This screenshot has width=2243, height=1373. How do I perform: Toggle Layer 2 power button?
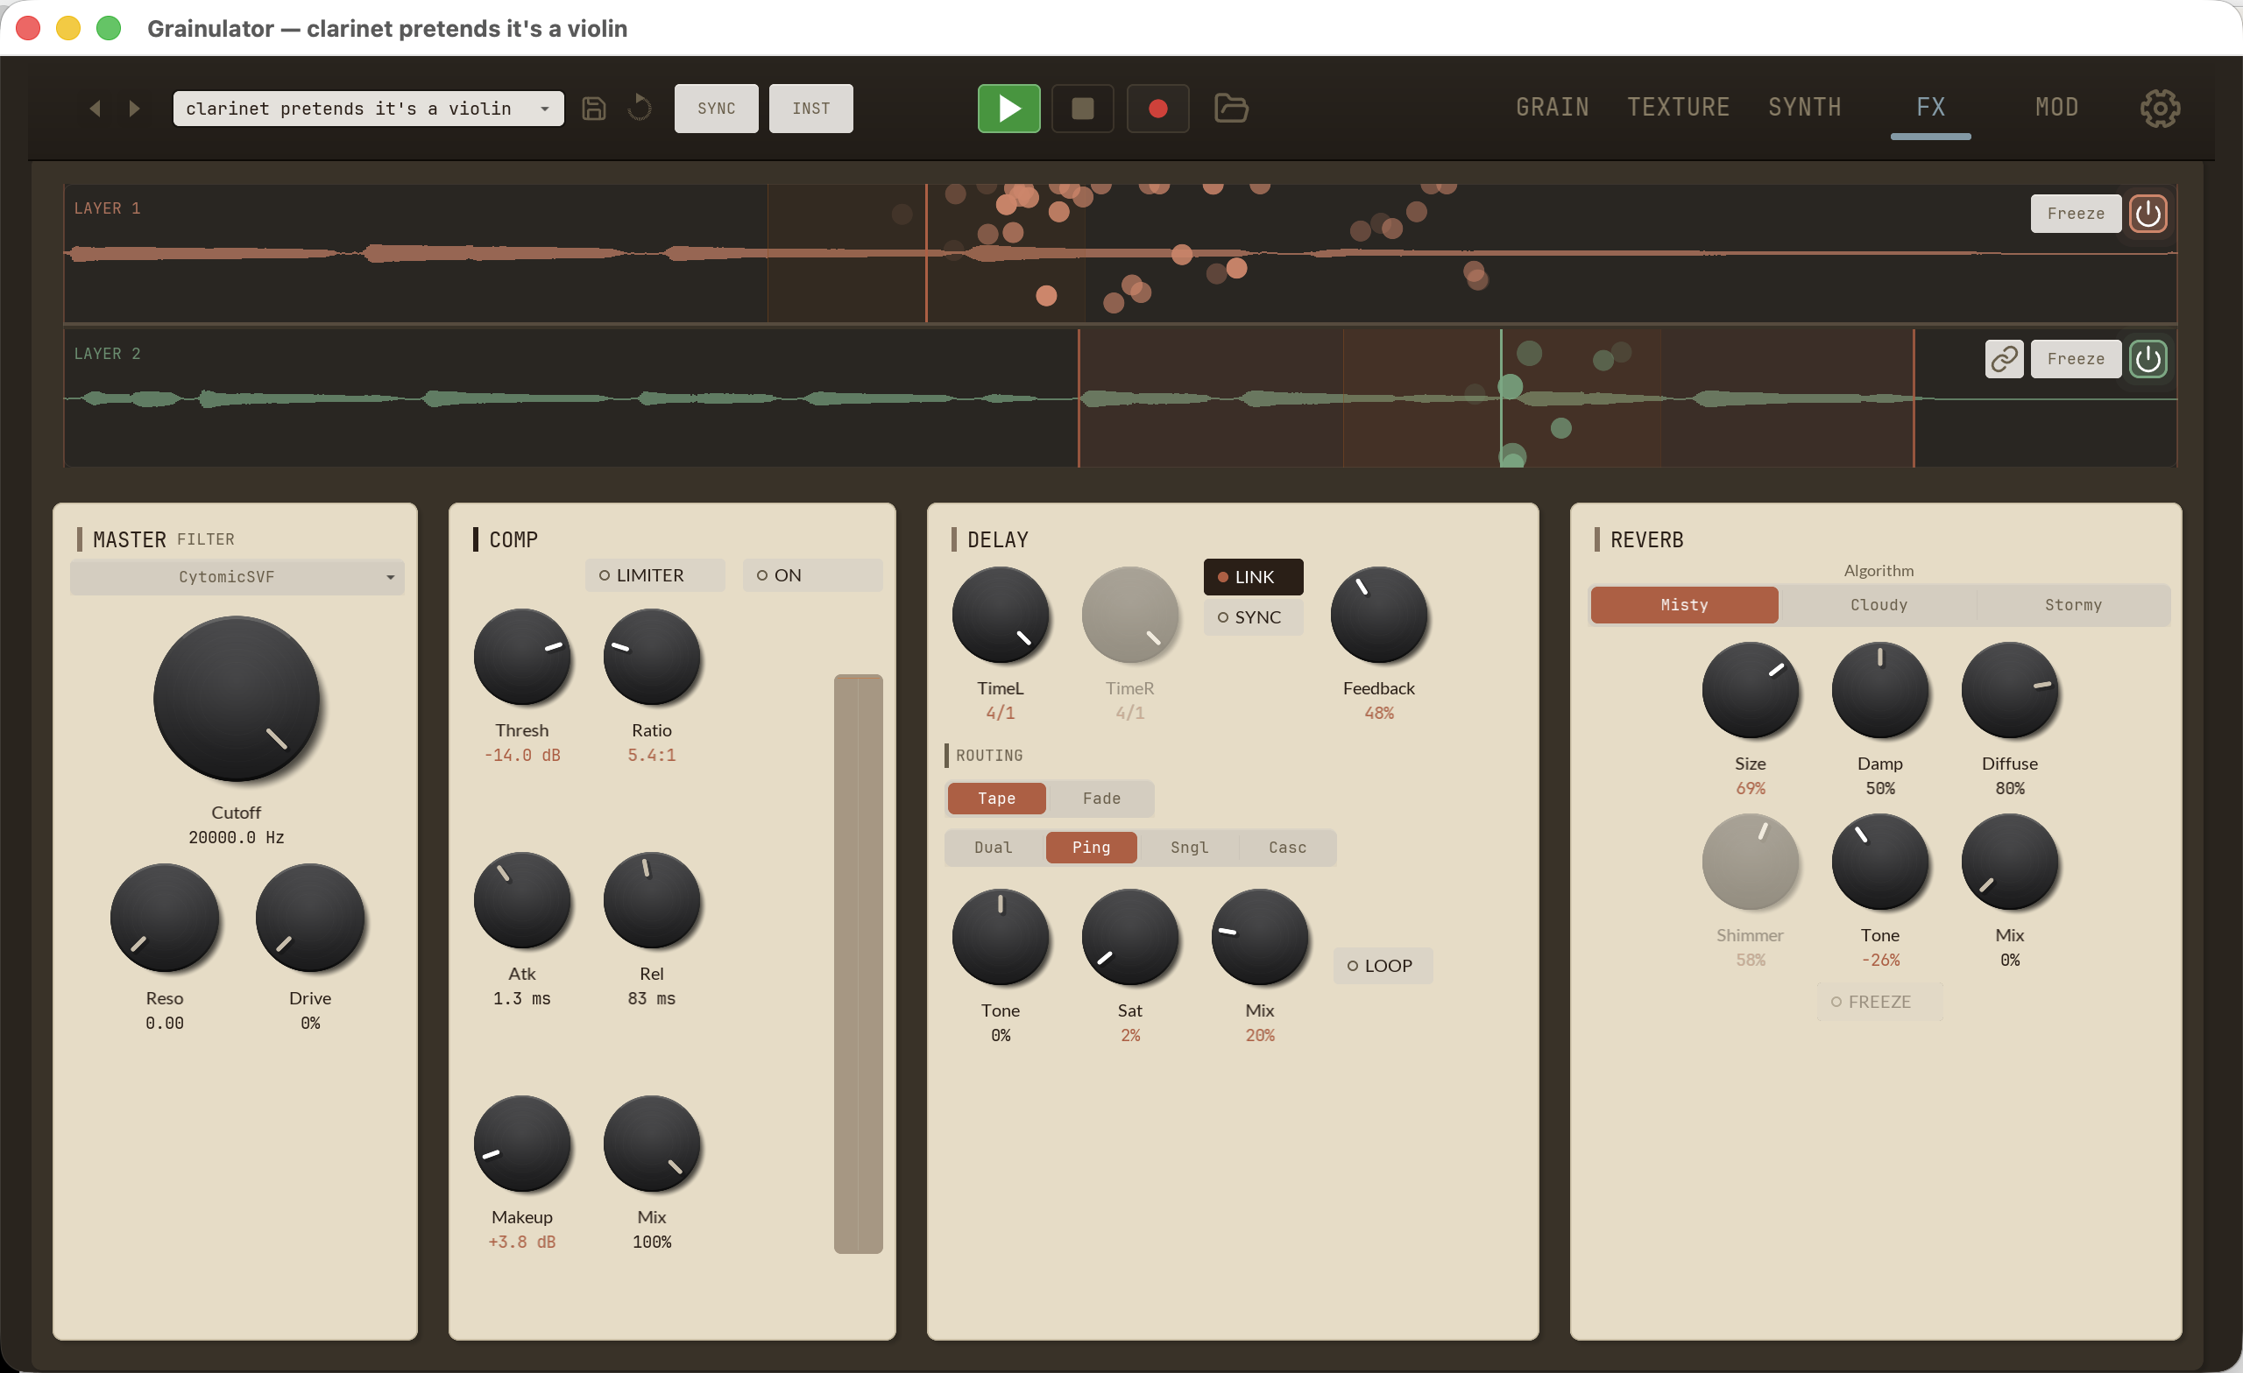[x=2147, y=358]
